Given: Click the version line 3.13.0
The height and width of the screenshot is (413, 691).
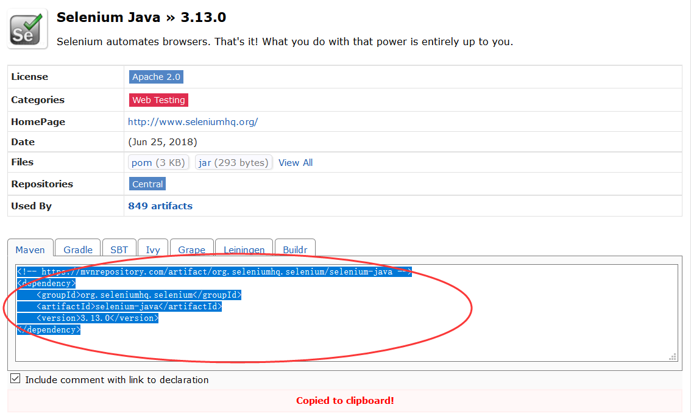Looking at the screenshot, I should [x=97, y=318].
